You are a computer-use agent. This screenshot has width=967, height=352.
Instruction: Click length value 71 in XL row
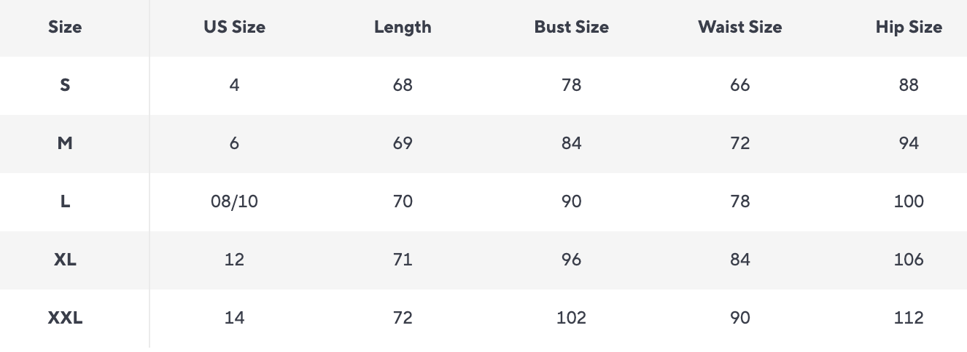click(403, 260)
